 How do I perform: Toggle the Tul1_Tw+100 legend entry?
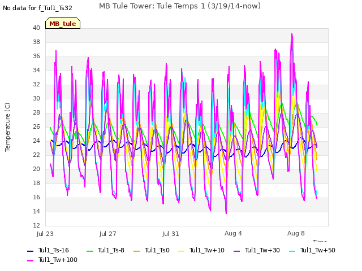pos(52,260)
